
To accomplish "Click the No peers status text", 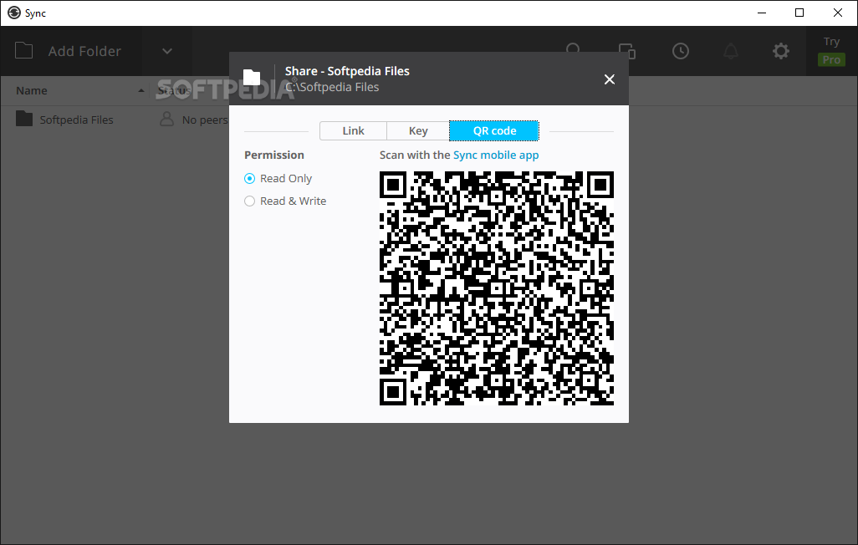I will [x=205, y=120].
